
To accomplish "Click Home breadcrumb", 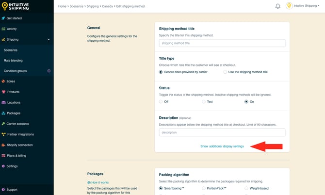I will (62, 6).
